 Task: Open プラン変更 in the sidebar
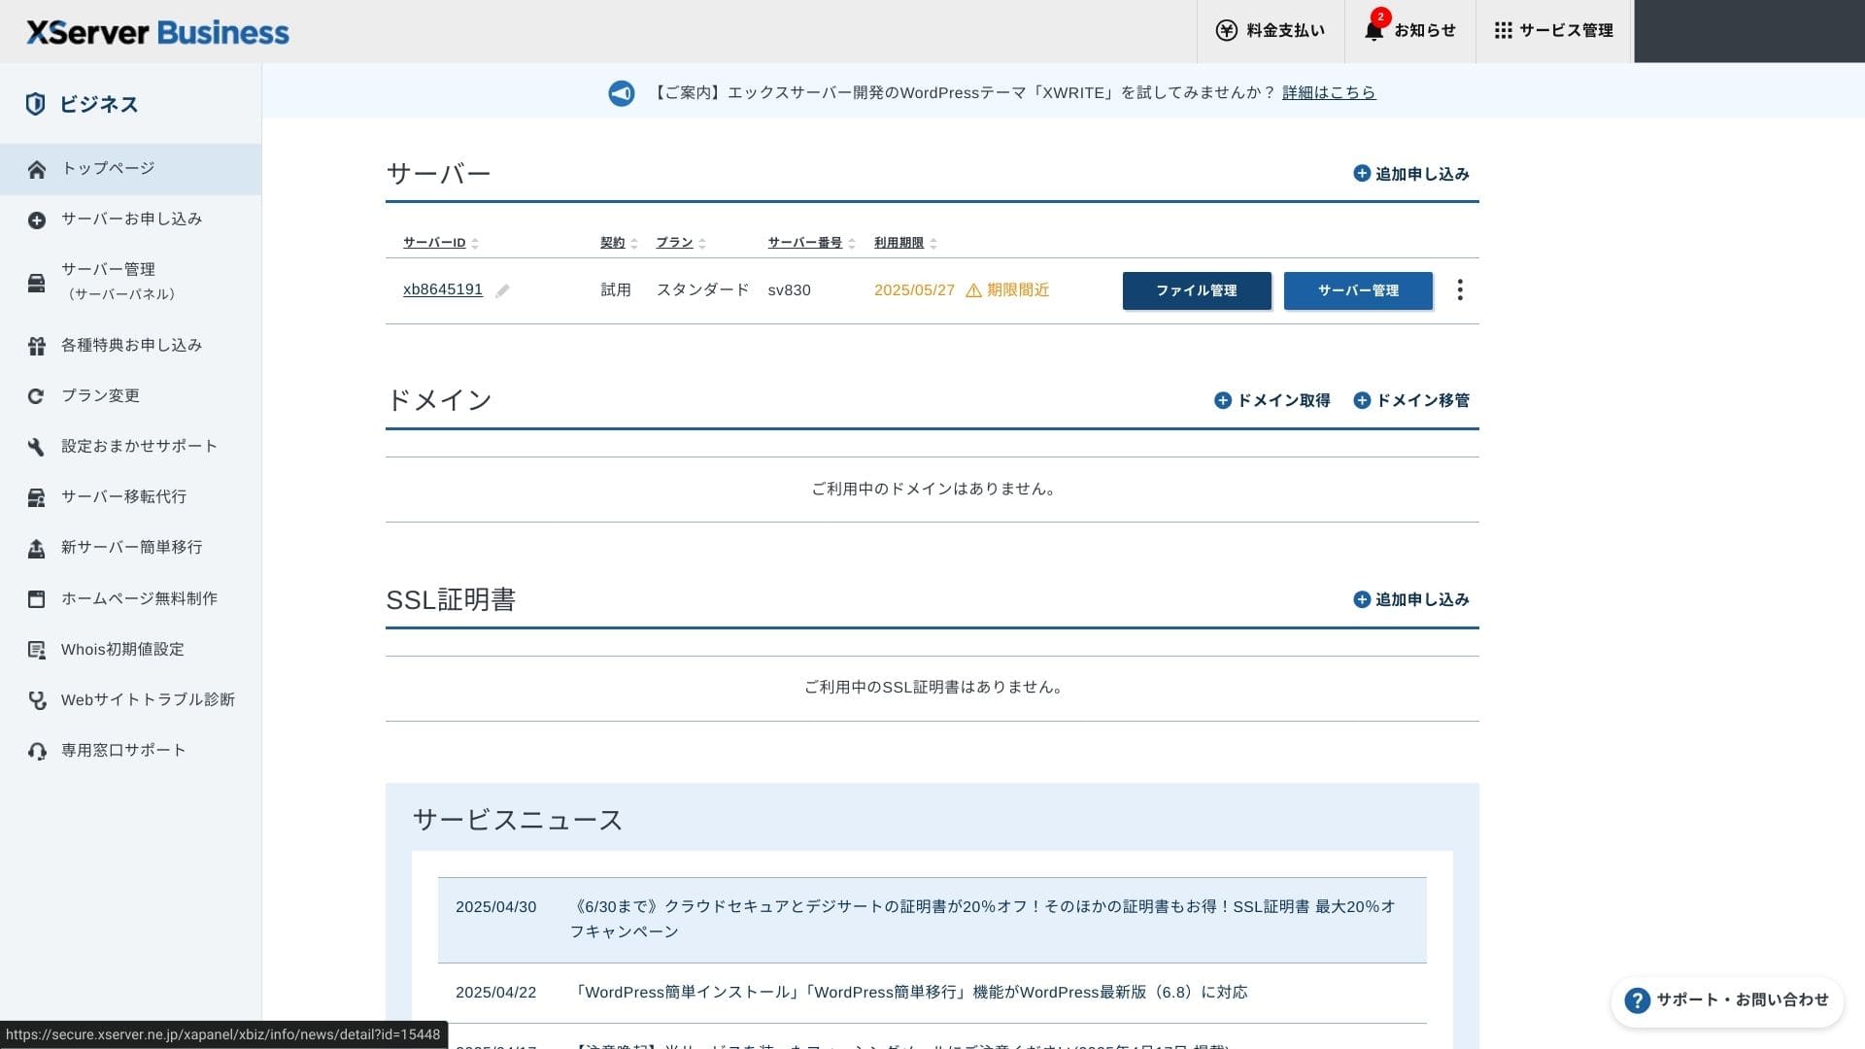[130, 396]
